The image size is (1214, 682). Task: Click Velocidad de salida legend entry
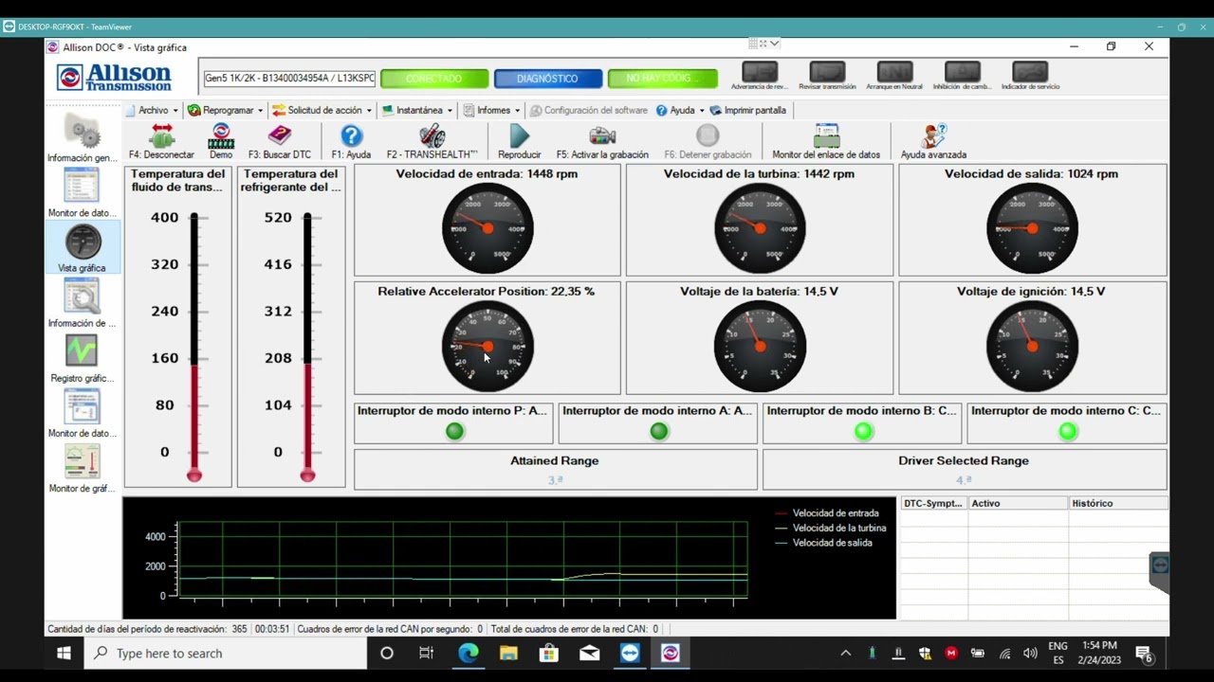point(823,543)
